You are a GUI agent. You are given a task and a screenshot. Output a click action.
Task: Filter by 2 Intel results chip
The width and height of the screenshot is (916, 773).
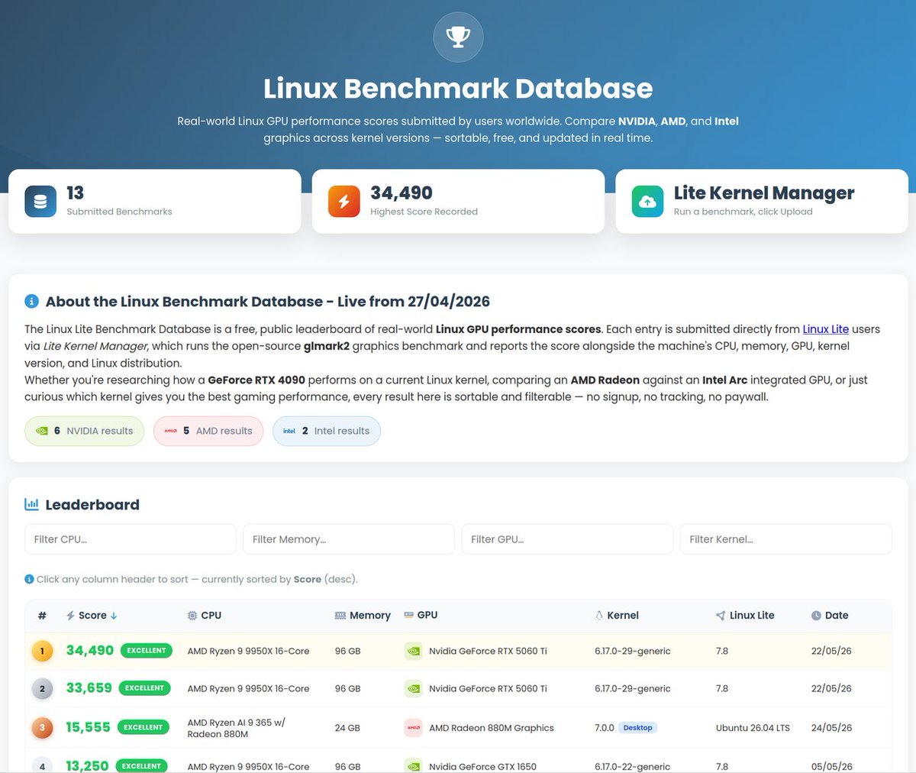click(327, 431)
